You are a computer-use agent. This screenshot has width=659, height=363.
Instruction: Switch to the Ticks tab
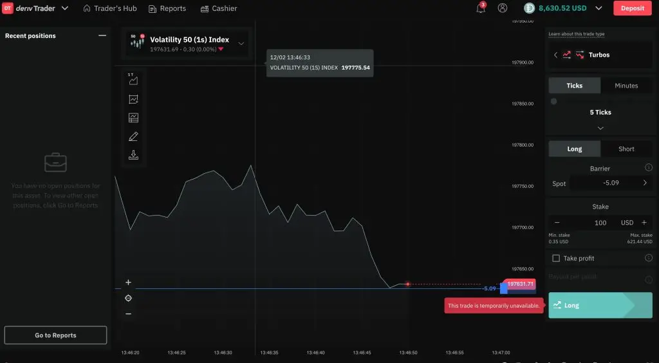tap(575, 86)
